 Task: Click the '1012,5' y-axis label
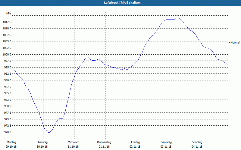click(7, 22)
